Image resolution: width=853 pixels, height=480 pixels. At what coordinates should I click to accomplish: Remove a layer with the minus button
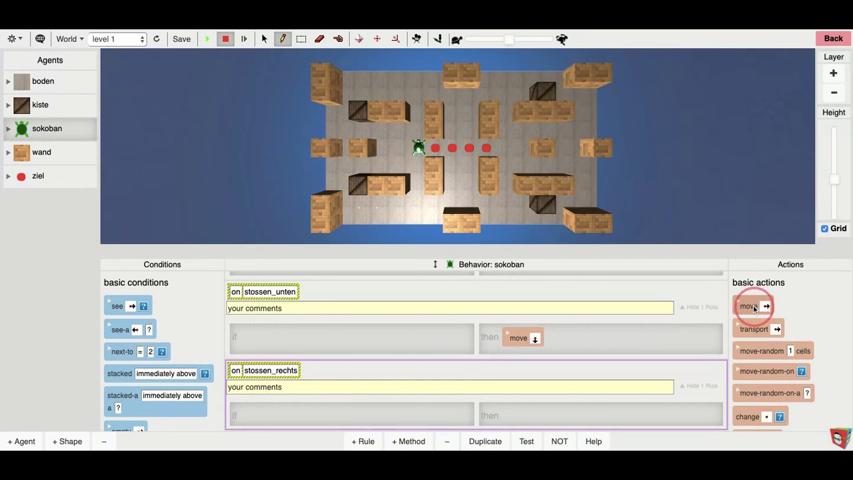(x=834, y=93)
